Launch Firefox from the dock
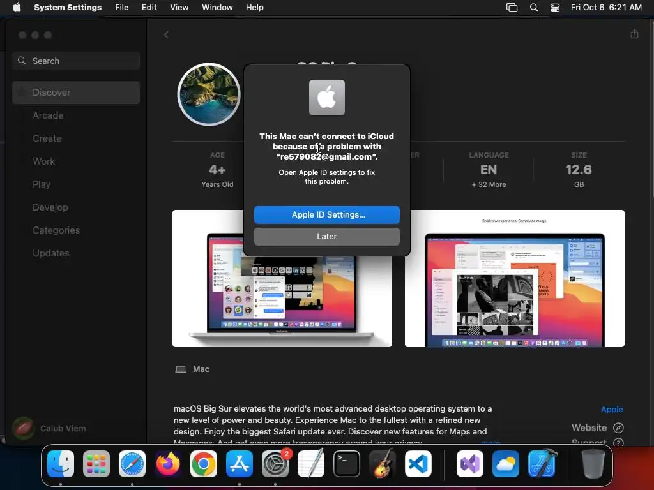The width and height of the screenshot is (654, 490). 168,464
